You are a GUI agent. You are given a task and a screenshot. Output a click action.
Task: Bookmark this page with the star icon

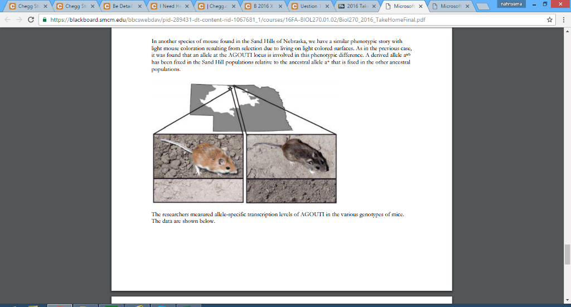coord(549,20)
